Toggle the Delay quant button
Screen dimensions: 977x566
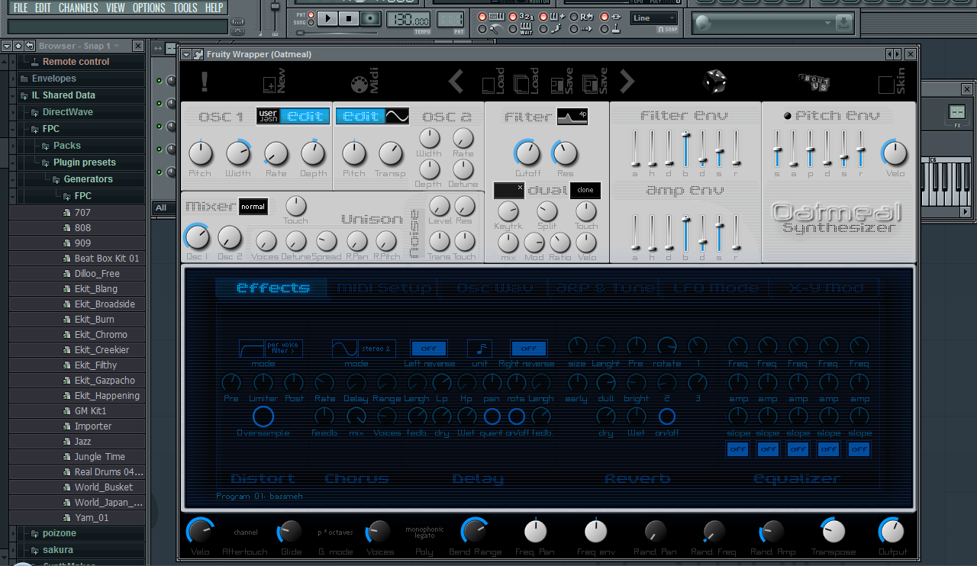pyautogui.click(x=492, y=416)
